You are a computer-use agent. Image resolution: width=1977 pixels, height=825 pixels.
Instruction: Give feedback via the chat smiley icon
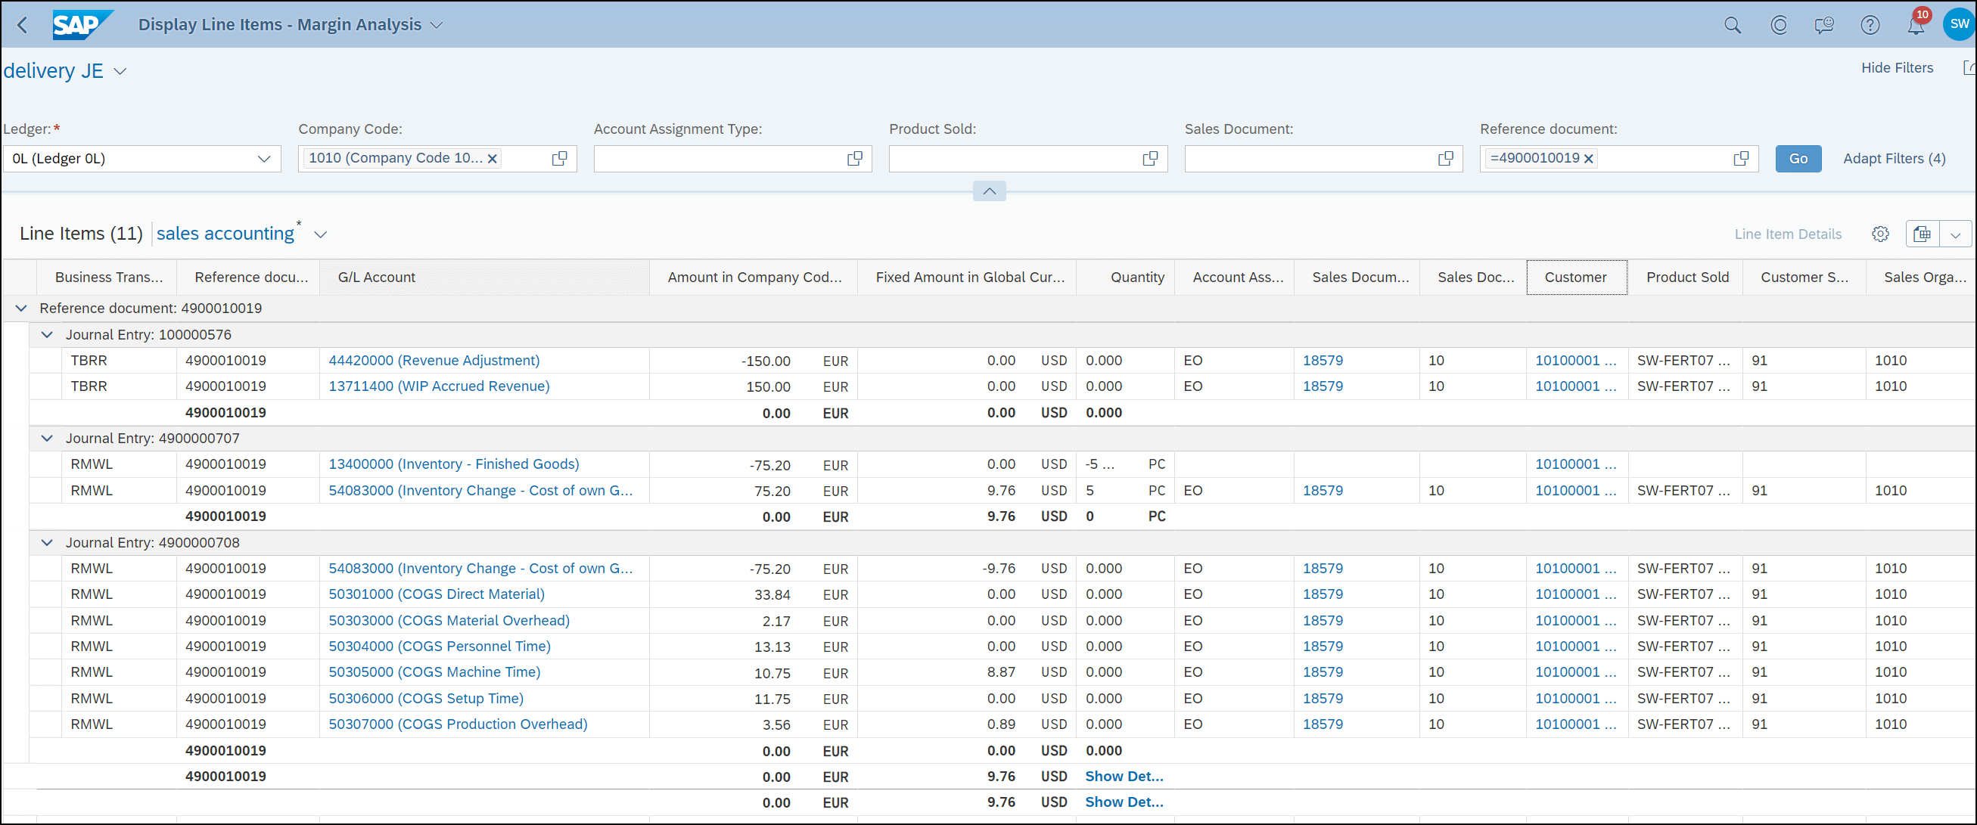coord(1824,24)
